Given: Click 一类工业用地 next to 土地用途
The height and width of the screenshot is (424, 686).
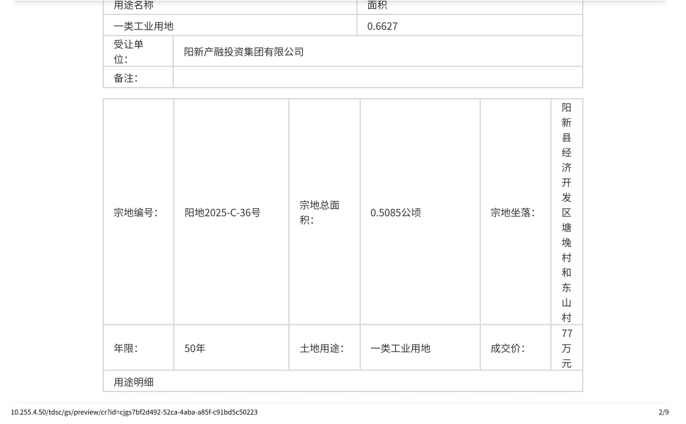Looking at the screenshot, I should point(400,348).
